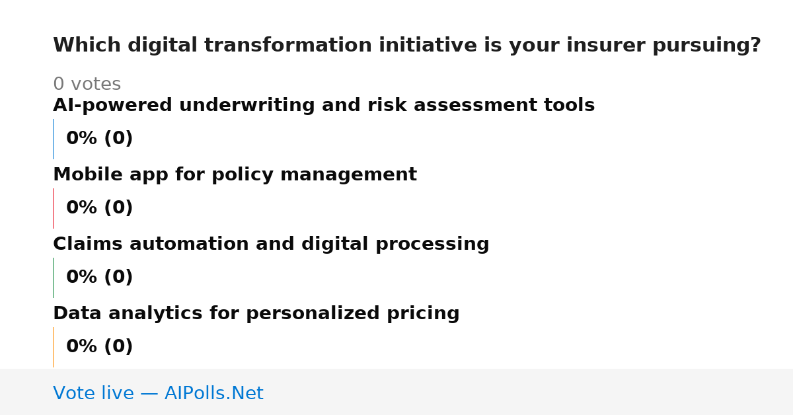The height and width of the screenshot is (415, 793).
Task: Select AI-powered underwriting and risk assessment tools
Action: coord(324,106)
